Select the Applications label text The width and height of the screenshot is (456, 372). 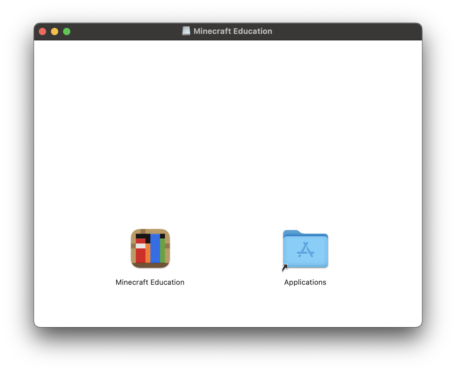(x=305, y=282)
